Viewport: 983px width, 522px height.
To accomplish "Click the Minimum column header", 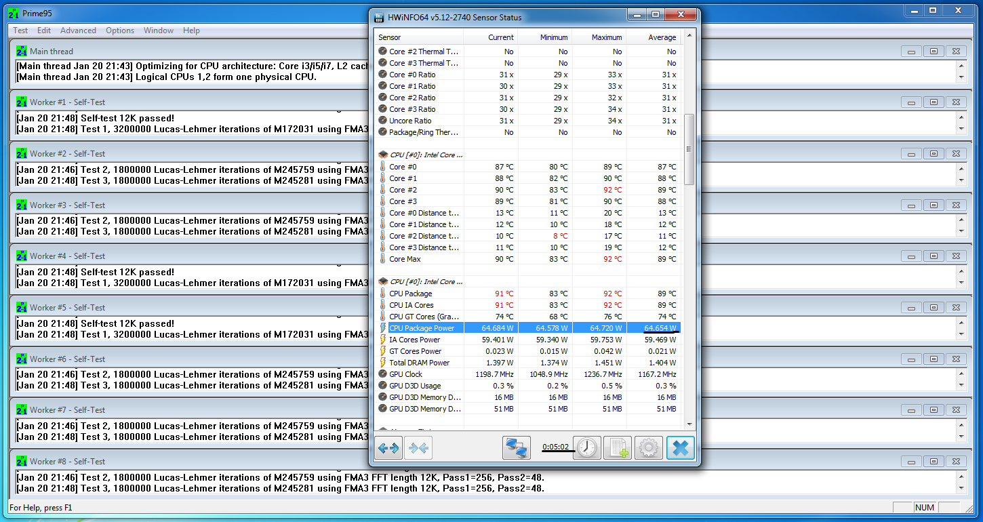I will point(545,37).
